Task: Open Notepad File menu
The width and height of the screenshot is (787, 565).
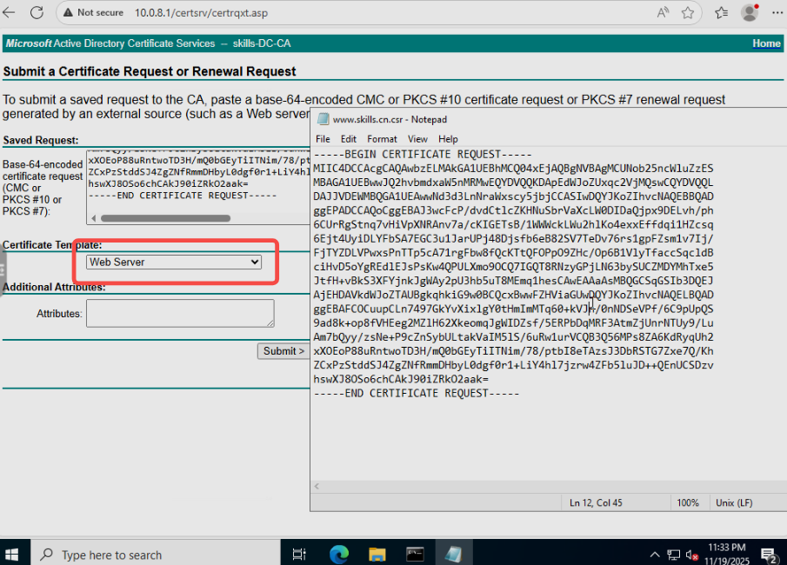Action: pos(323,139)
